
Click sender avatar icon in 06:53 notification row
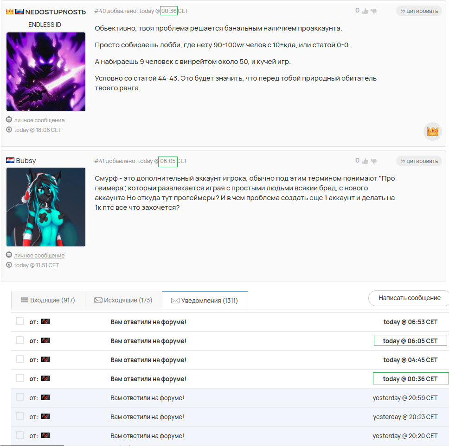pyautogui.click(x=45, y=321)
